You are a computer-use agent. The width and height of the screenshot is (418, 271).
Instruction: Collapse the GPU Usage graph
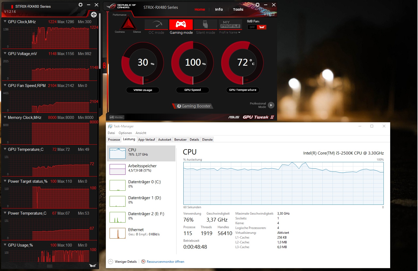[5, 245]
